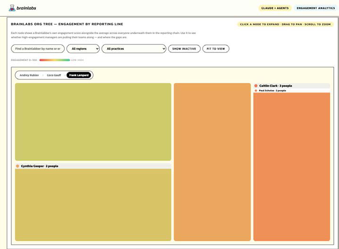Click the tall middle orange treemap block

212,162
